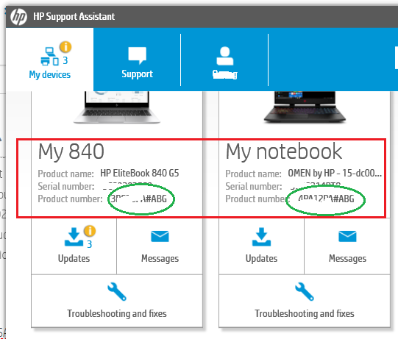
Task: Click the OMEN notebook laptop image
Action: [305, 107]
